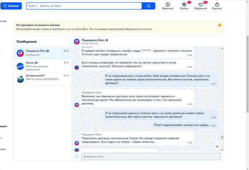Image resolution: width=249 pixels, height=170 pixels.
Task: Click Поддержка Ozon avatar in conversation list
Action: (20, 53)
